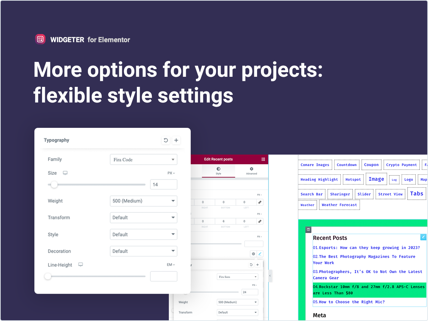Viewport: 428px width, 321px height.
Task: Open the widget options grid in Edit Recent posts header
Action: (263, 159)
